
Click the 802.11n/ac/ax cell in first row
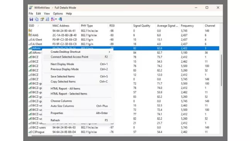coord(90,31)
